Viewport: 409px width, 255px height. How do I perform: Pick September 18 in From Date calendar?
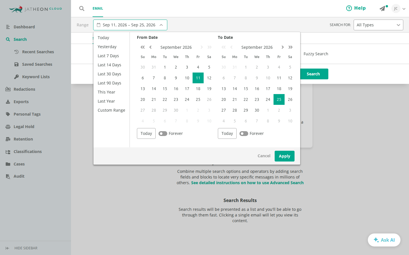pyautogui.click(x=198, y=89)
